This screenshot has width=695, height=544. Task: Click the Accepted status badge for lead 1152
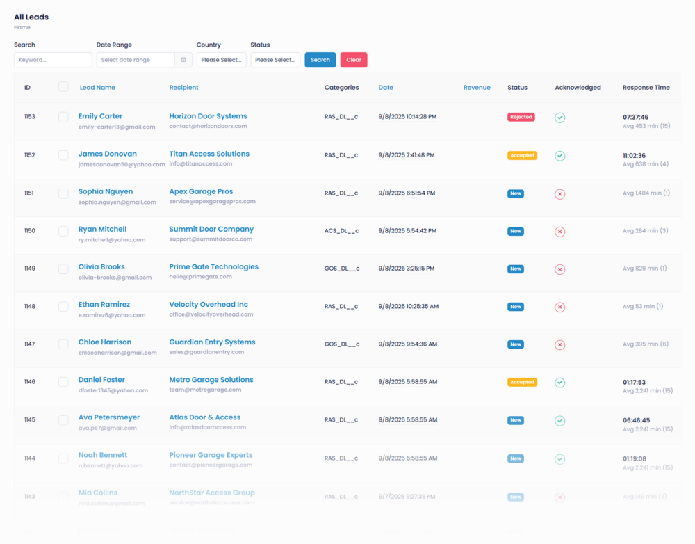coord(522,156)
